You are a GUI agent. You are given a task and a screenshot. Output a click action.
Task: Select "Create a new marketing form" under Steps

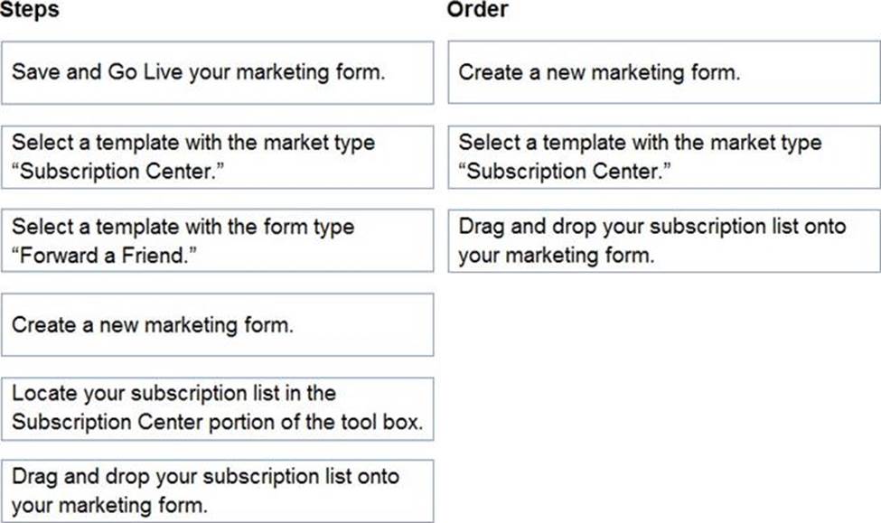(217, 324)
